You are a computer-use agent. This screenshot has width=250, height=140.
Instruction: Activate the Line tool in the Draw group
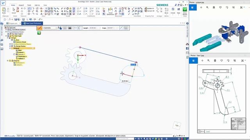29,9
